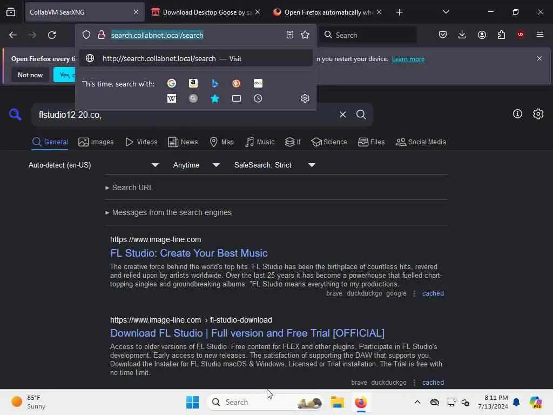Screen dimensions: 553x415
Task: Switch to Map category
Action: pos(222,142)
